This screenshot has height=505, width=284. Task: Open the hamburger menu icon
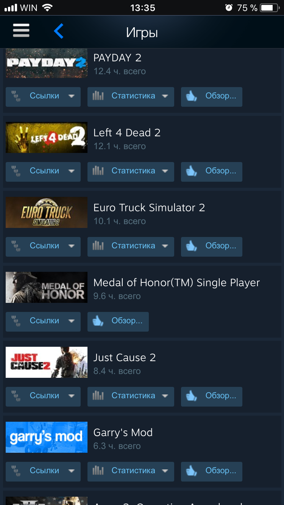click(x=21, y=31)
